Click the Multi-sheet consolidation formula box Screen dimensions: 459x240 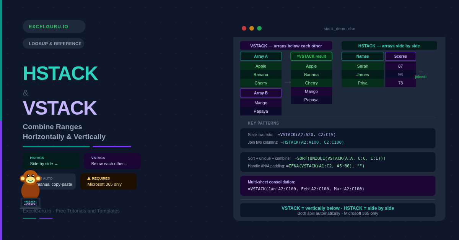click(338, 186)
